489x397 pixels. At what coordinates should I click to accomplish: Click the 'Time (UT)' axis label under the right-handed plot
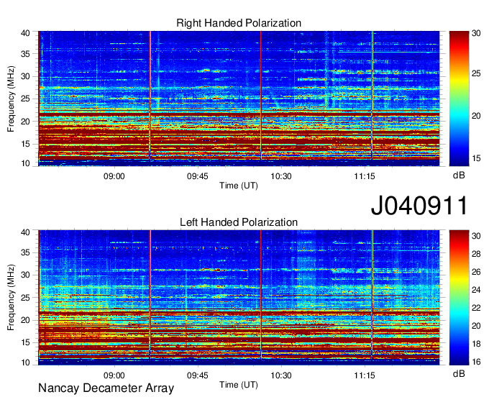[239, 186]
